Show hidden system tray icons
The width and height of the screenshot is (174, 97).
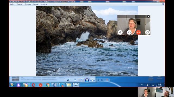point(145,85)
